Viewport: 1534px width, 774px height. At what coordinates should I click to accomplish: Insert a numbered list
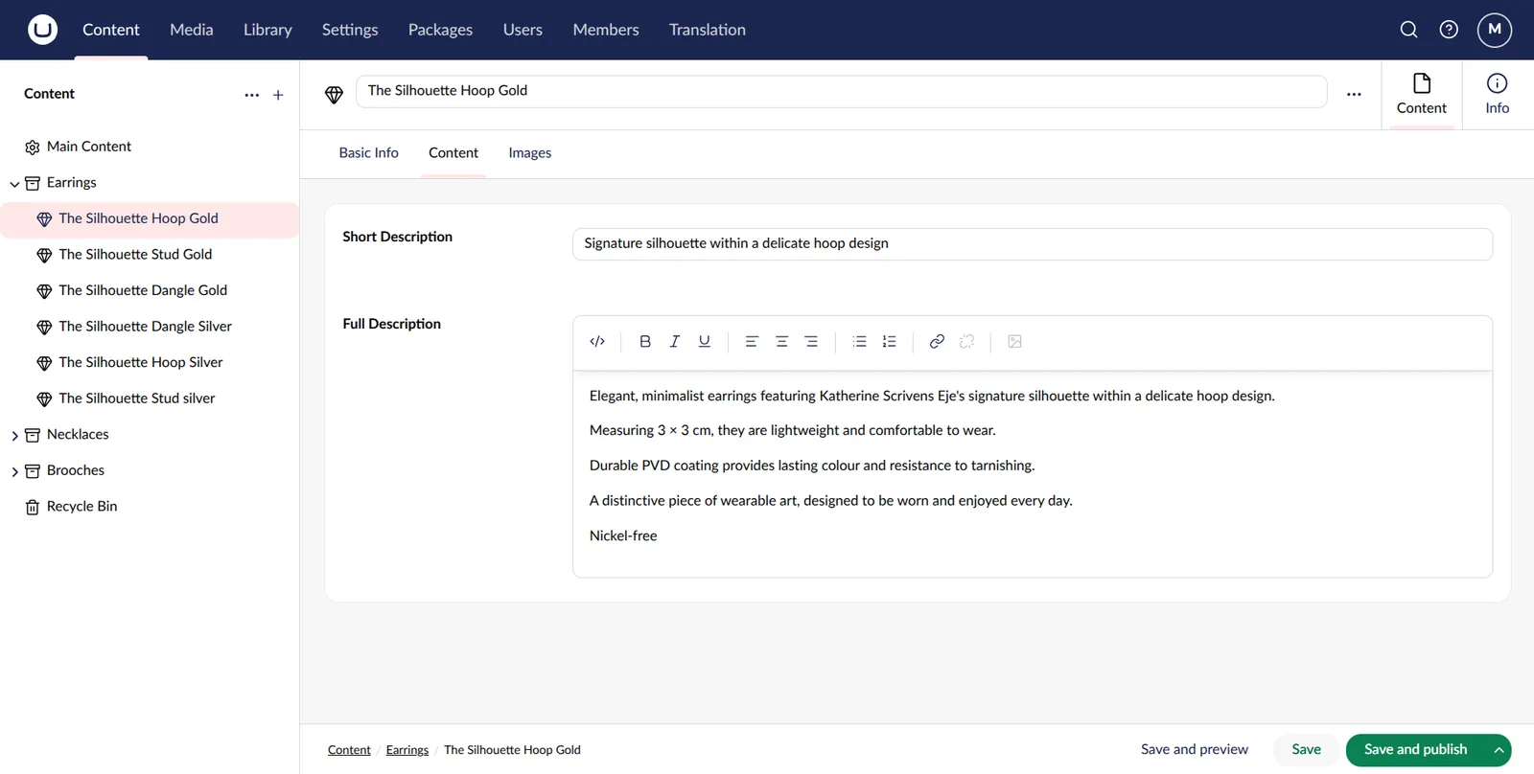coord(890,341)
